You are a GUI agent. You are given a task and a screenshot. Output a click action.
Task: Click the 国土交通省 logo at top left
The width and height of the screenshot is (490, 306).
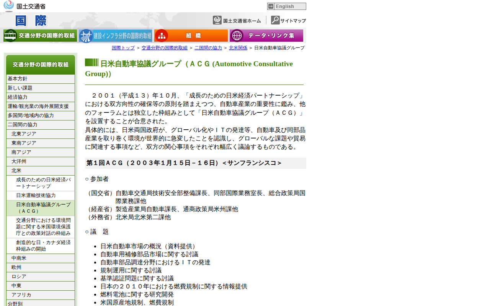tap(24, 6)
